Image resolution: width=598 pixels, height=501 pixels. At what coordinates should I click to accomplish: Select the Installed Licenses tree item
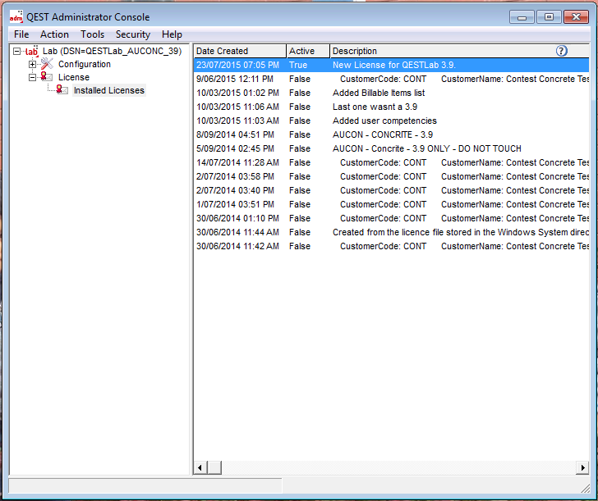[108, 90]
